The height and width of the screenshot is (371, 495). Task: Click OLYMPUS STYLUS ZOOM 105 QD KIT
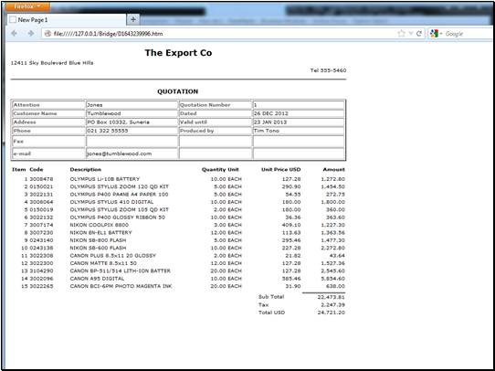coord(120,209)
